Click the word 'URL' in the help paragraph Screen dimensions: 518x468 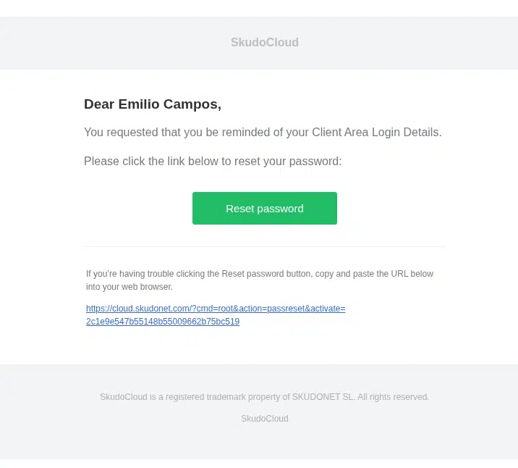400,274
